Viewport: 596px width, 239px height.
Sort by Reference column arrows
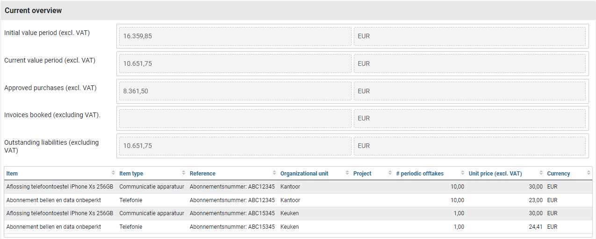[x=274, y=173]
